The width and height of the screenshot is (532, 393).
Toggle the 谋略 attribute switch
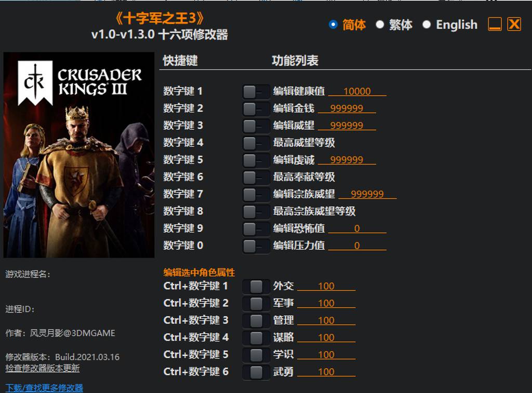click(x=256, y=338)
